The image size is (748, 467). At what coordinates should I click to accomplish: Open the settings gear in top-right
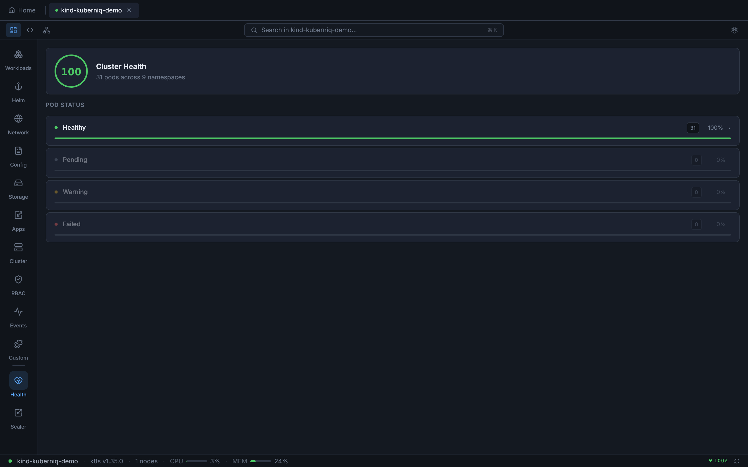[x=734, y=30]
